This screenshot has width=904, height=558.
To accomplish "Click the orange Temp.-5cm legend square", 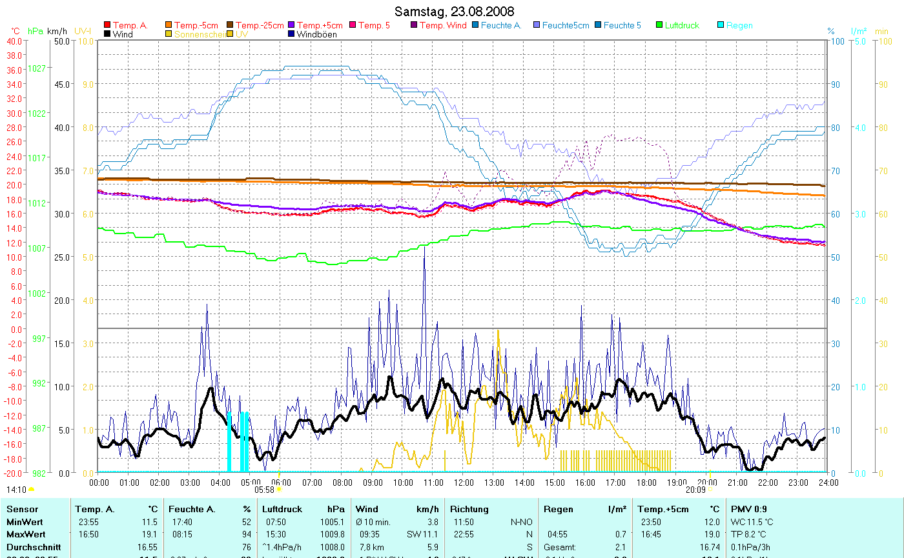I will pos(169,25).
